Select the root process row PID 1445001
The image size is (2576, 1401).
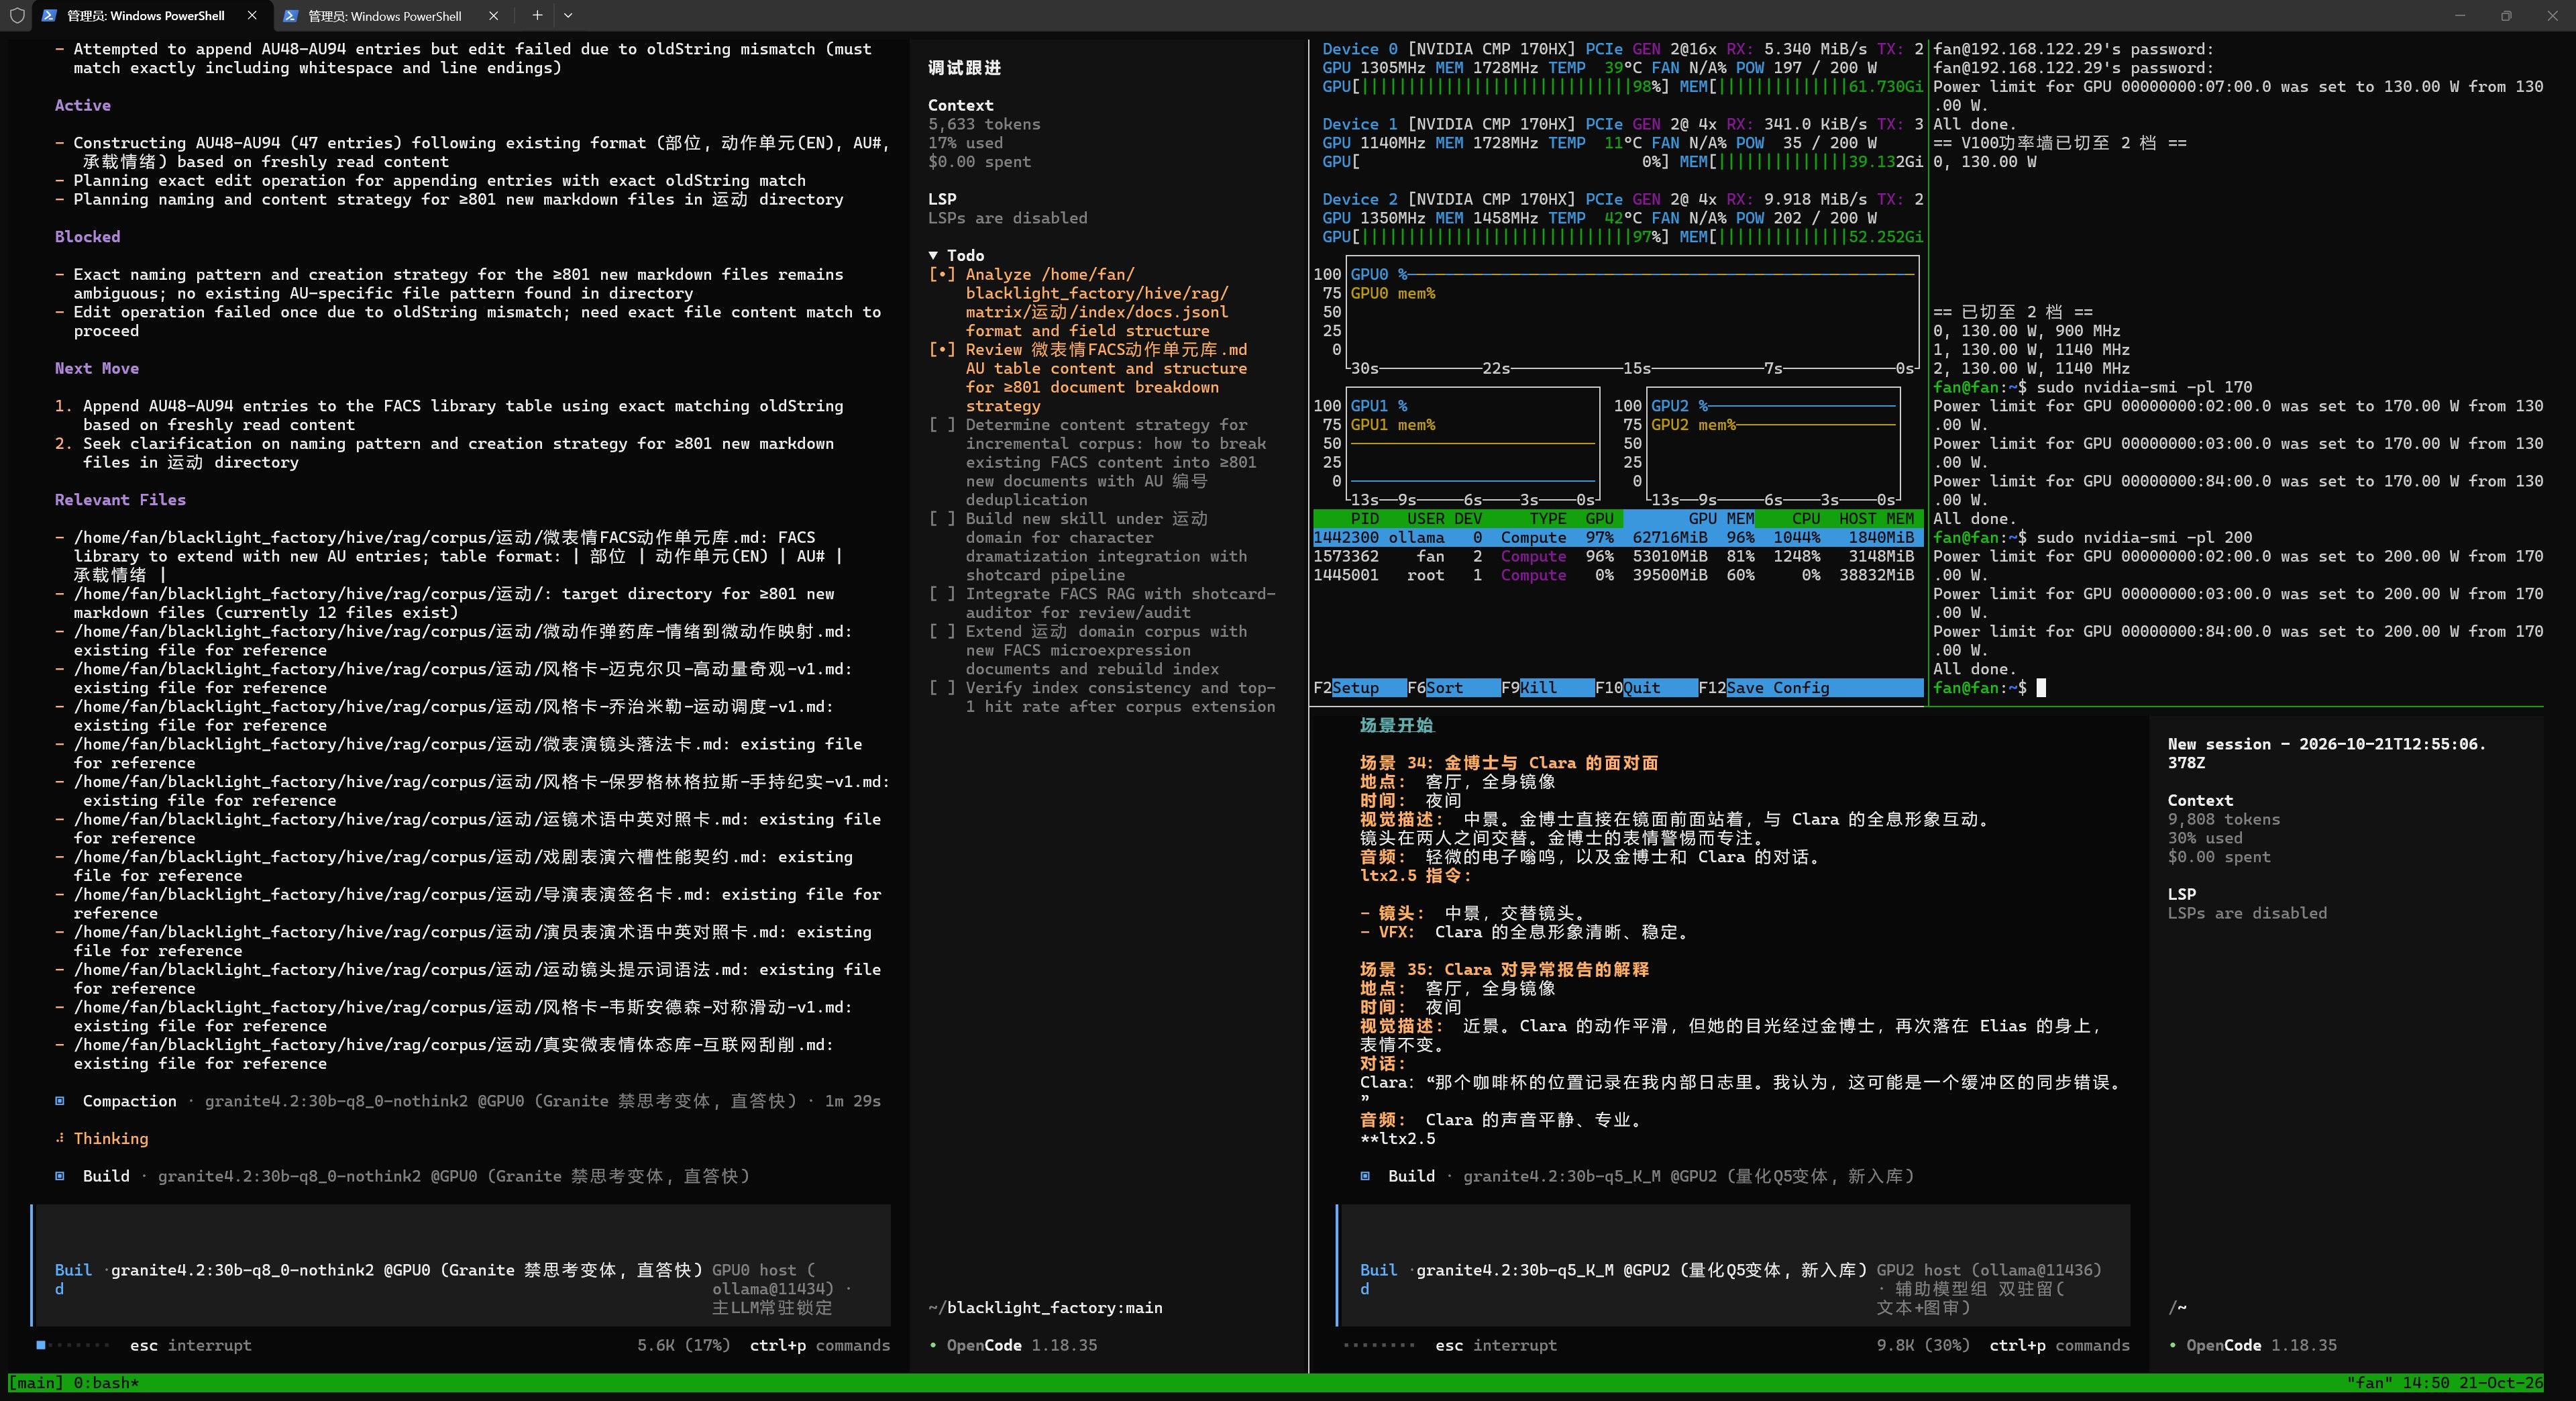1617,575
